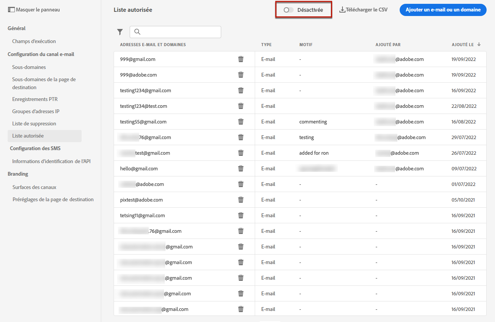495x322 pixels.
Task: Open Sous-domaines in the sidebar
Action: [x=29, y=67]
